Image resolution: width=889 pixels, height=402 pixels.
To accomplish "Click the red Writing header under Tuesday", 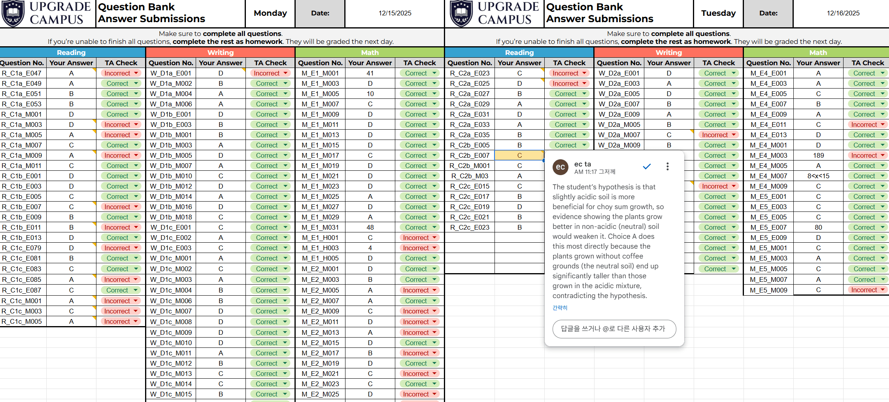I will [668, 53].
